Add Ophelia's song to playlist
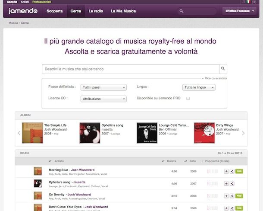The image size is (263, 211). (x=226, y=184)
